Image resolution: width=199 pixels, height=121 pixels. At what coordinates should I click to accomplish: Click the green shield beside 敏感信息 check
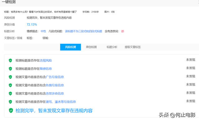coord(10,69)
